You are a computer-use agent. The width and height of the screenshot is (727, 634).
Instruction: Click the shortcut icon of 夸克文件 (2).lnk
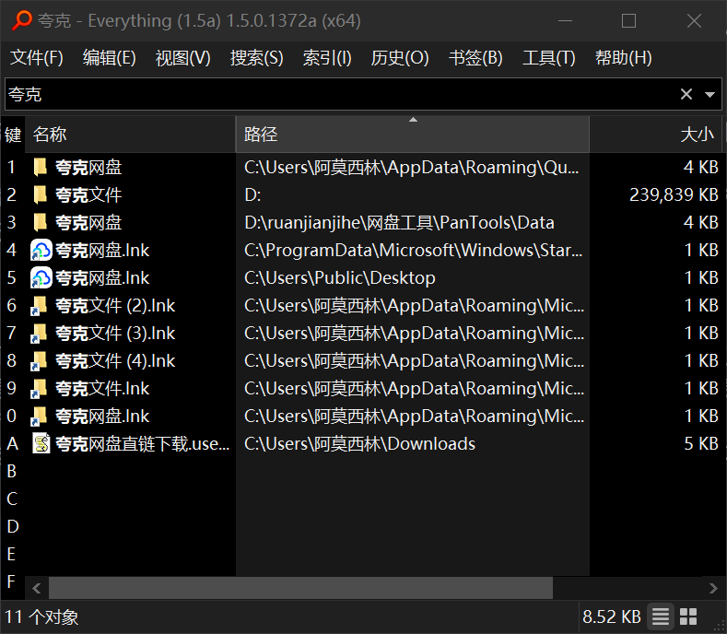(40, 306)
